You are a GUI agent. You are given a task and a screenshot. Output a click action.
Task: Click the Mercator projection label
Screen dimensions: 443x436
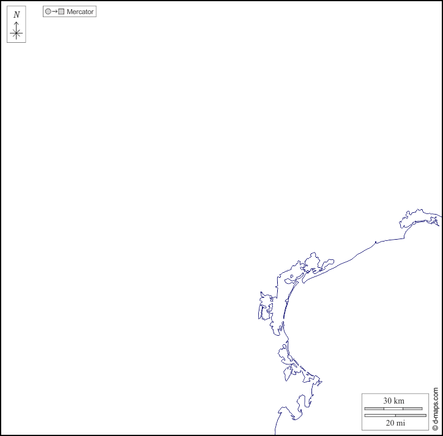(80, 12)
